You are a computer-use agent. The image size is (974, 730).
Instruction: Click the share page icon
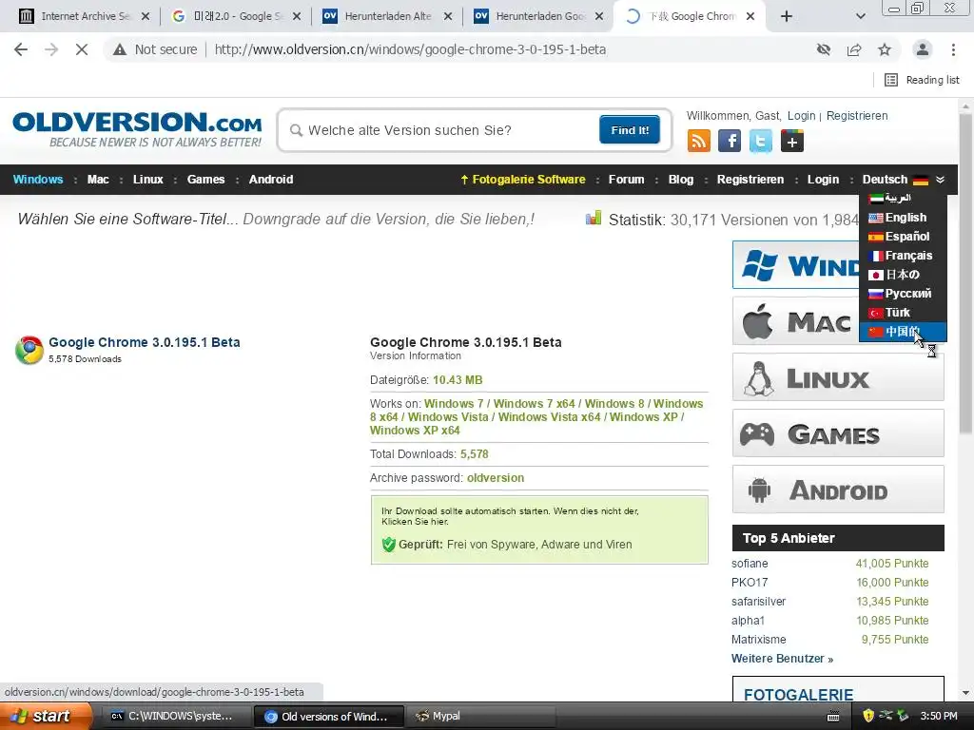coord(854,49)
